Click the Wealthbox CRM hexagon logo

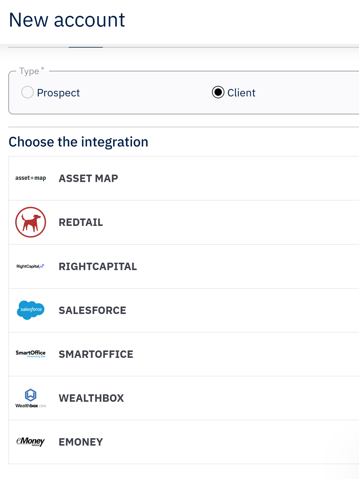point(31,398)
